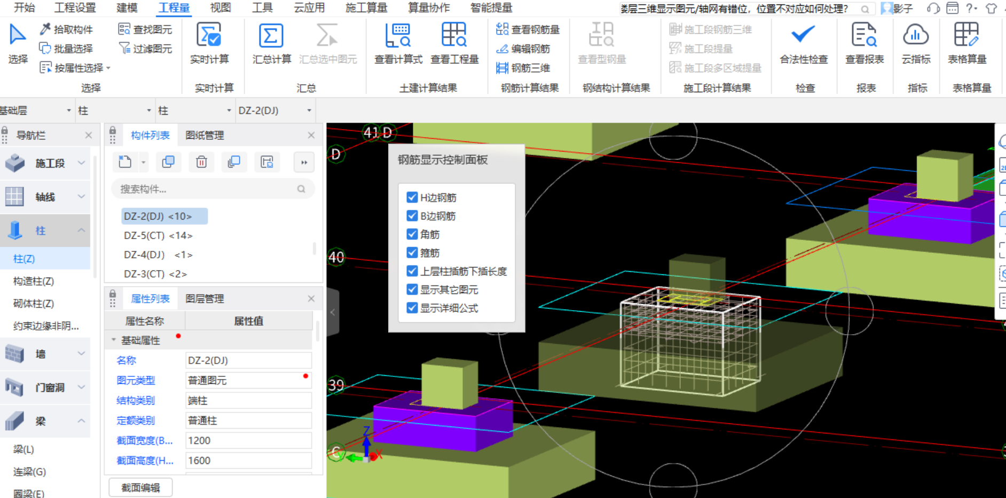Viewport: 1006px width, 498px height.
Task: Close the 导航栏 panel
Action: [x=89, y=136]
